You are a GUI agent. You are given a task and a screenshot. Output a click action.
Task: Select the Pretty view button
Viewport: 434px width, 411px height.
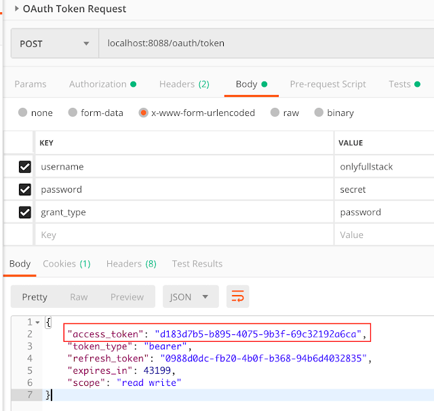[x=35, y=297]
